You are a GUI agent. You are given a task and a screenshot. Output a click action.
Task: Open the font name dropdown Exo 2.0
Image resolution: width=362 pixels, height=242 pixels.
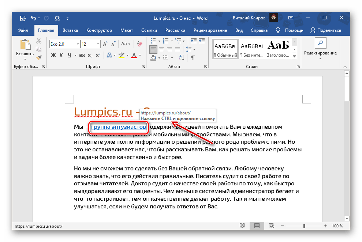point(78,44)
